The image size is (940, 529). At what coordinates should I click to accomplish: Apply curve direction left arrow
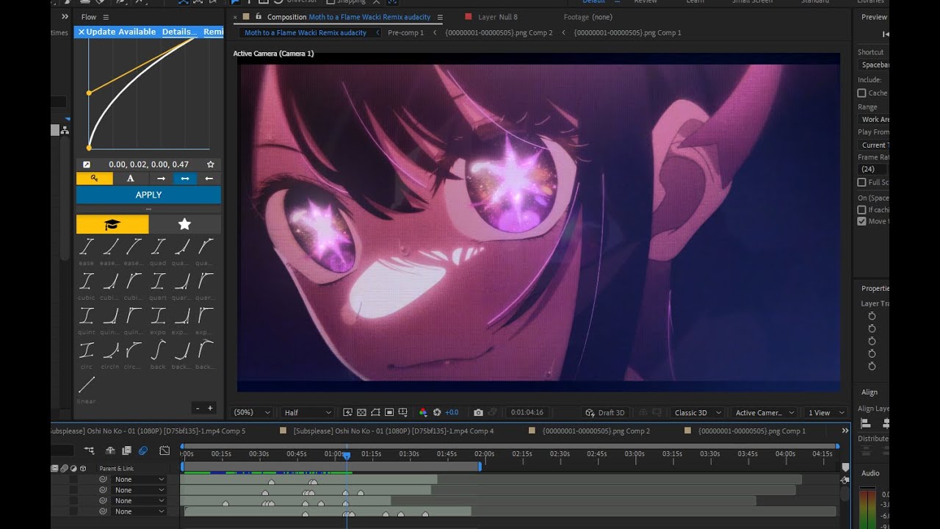click(x=209, y=179)
